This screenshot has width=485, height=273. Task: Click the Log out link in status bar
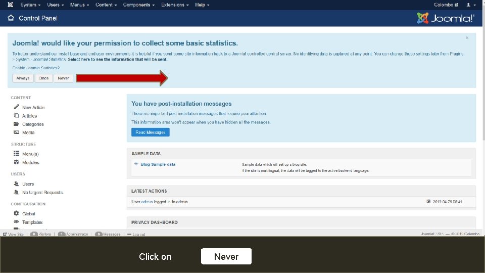pos(136,234)
